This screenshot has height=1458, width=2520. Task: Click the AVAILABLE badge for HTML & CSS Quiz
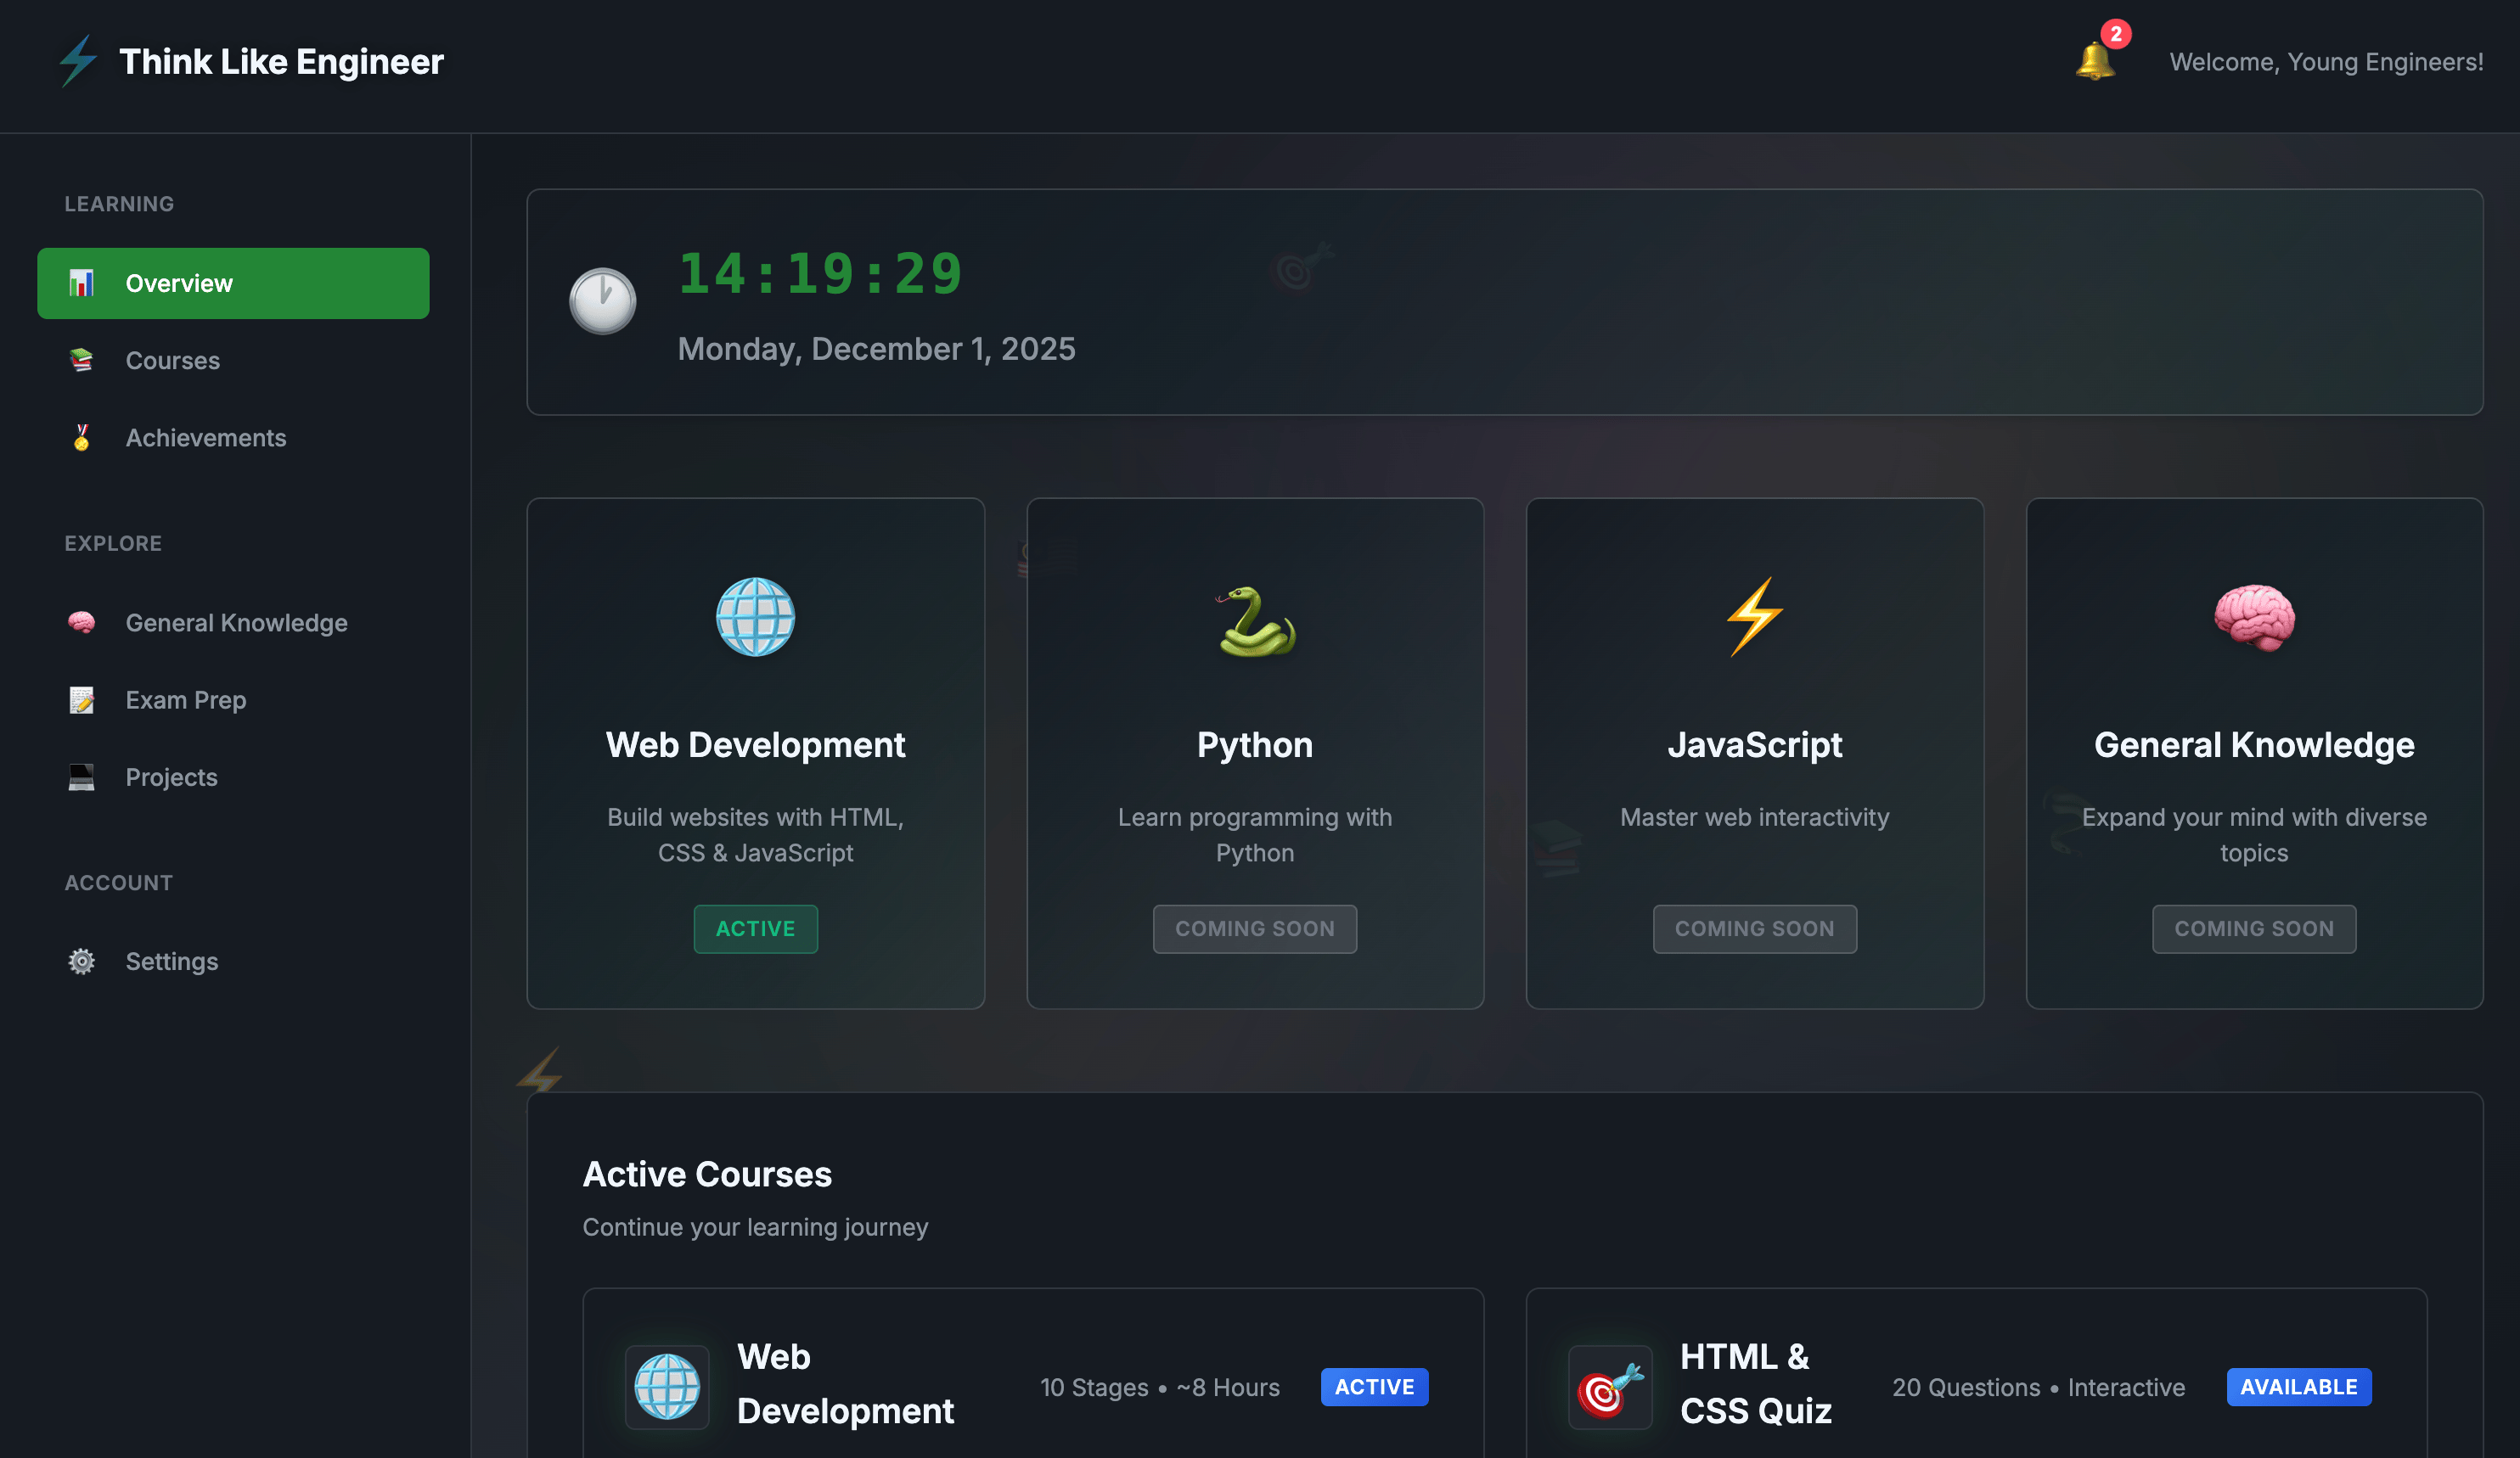click(2299, 1387)
